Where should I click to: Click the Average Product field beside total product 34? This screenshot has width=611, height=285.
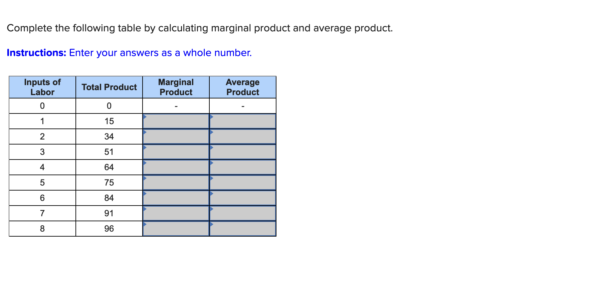[x=242, y=136]
